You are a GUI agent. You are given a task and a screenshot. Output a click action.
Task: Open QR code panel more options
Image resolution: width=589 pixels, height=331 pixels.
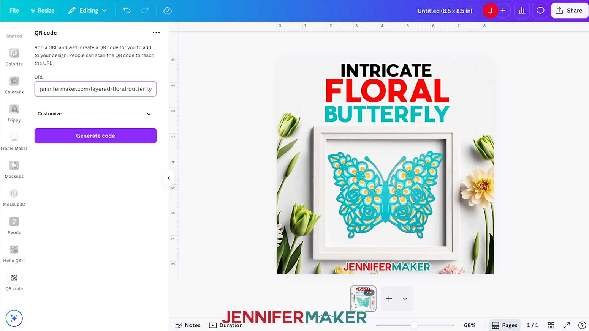click(156, 33)
